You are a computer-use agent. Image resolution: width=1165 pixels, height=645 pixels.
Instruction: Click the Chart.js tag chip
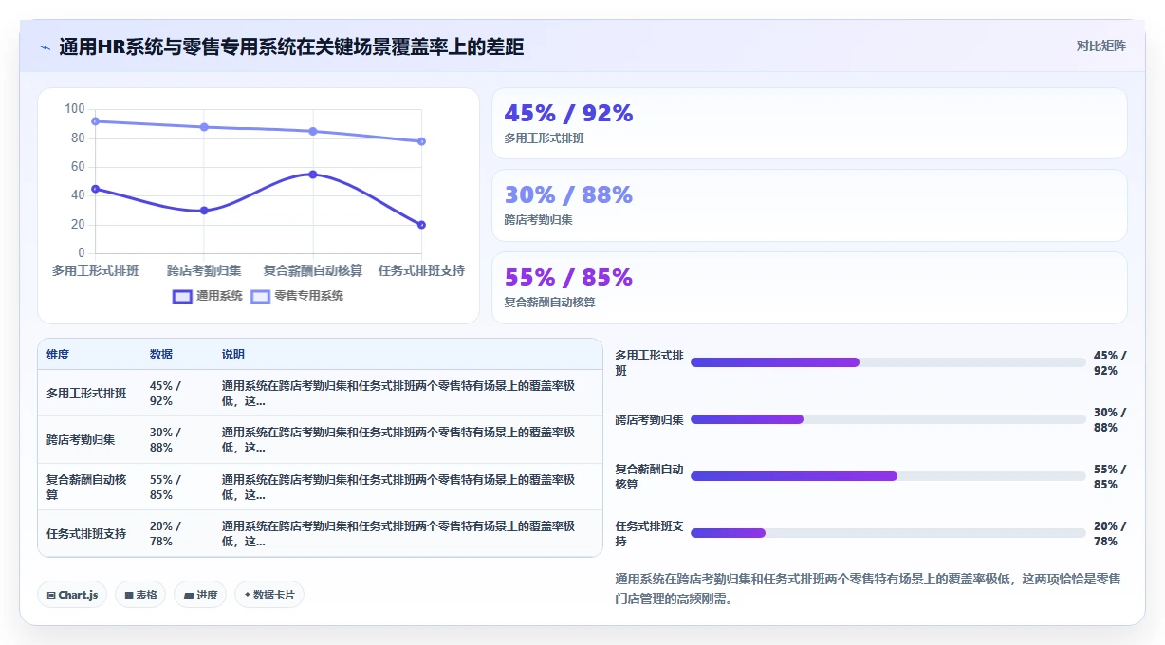pyautogui.click(x=73, y=595)
